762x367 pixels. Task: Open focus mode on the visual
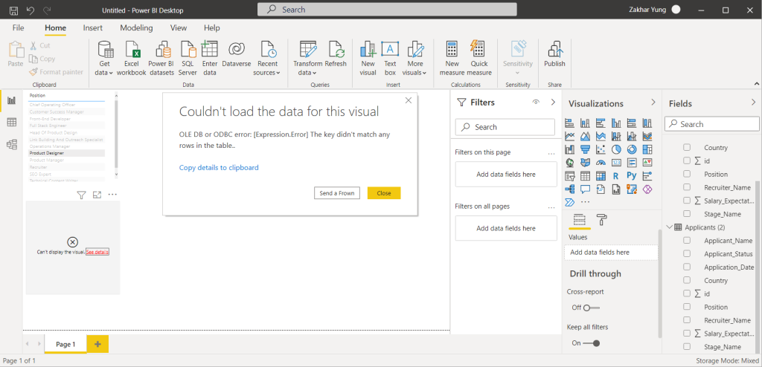(x=97, y=195)
